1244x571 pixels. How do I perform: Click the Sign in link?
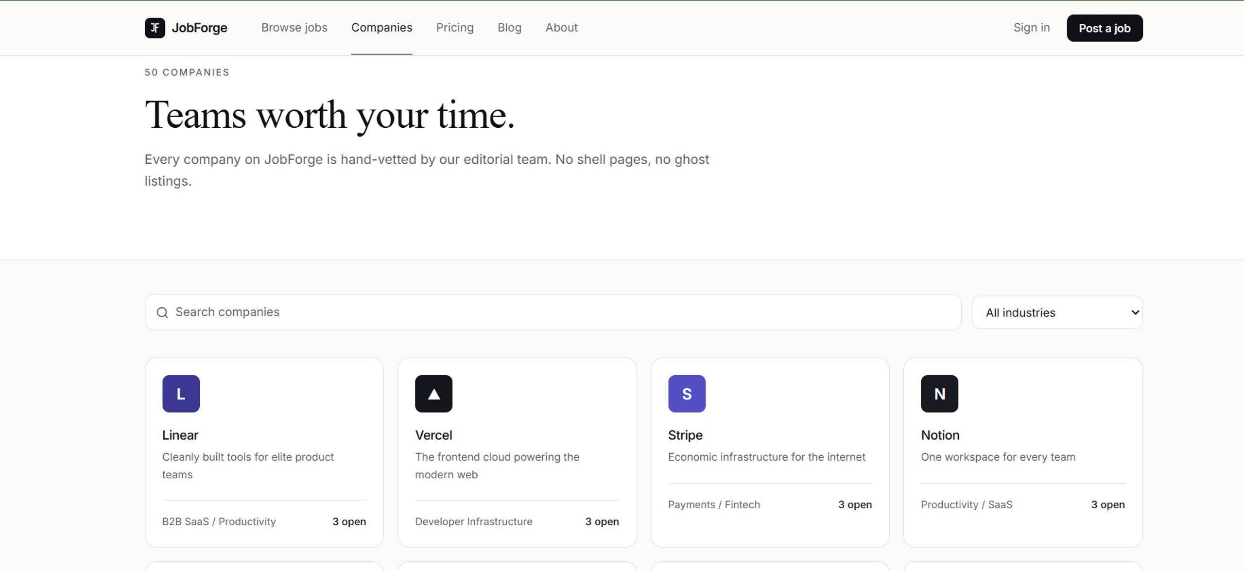point(1031,28)
